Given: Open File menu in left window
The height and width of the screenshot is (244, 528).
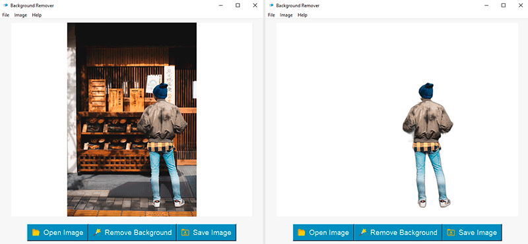Looking at the screenshot, I should [5, 15].
